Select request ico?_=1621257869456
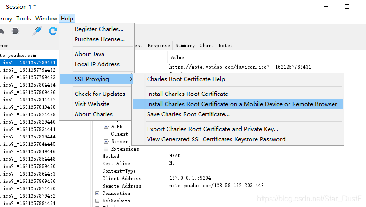The width and height of the screenshot is (366, 207). 28,182
